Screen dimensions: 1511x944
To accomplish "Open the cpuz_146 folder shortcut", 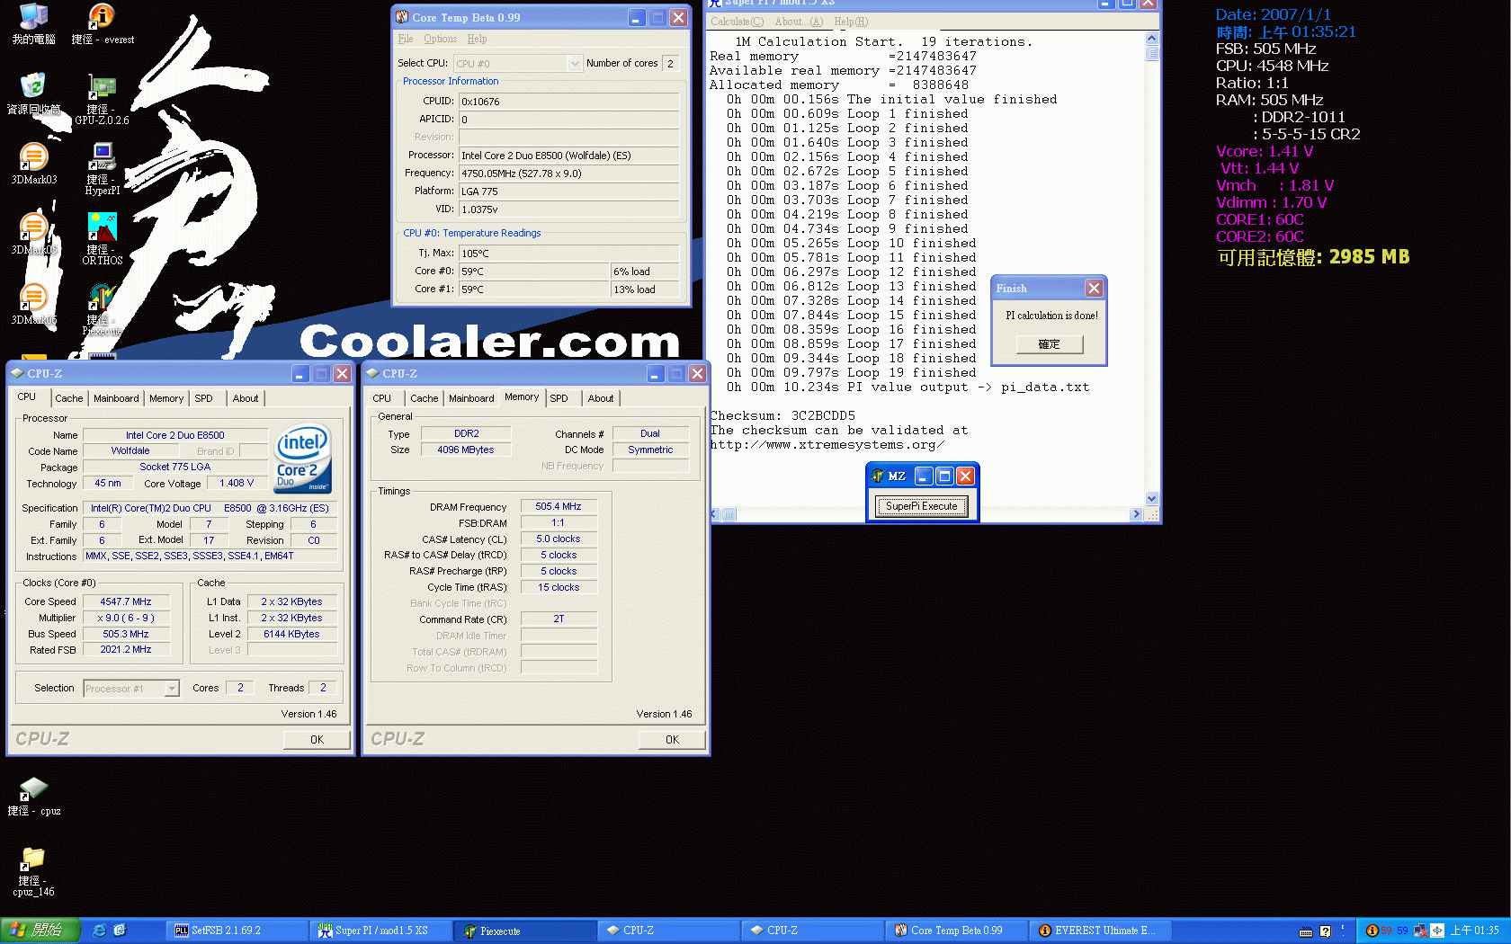I will pos(33,871).
